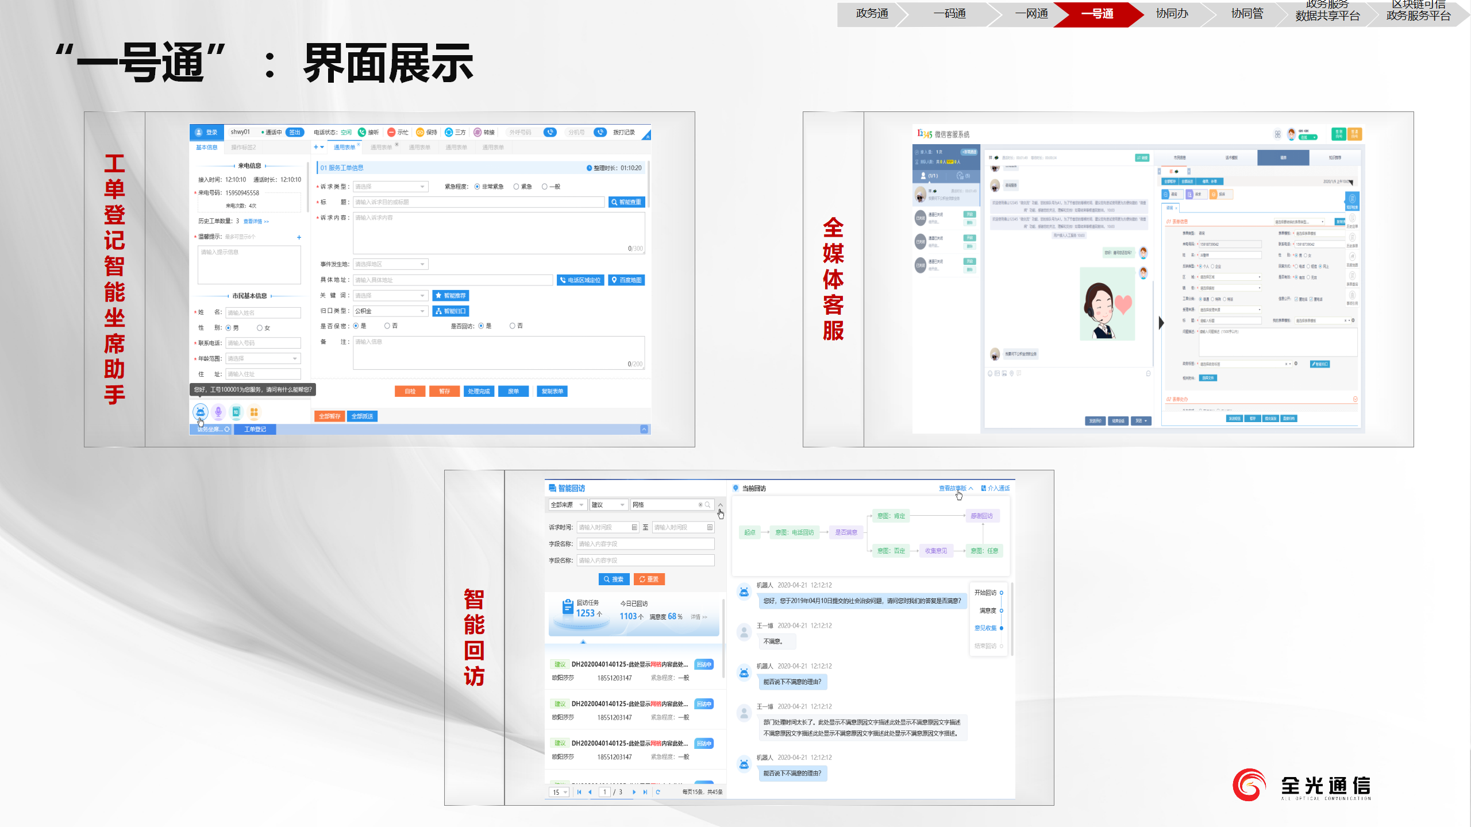The width and height of the screenshot is (1471, 827).
Task: Open the page size 15 dropdown
Action: point(560,792)
